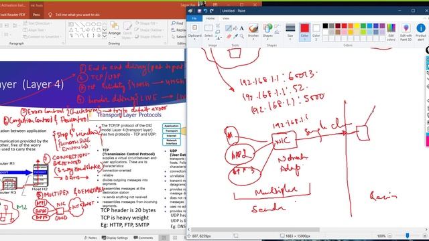
Task: Open the Rotate dropdown in Paint Image group
Action: [x=218, y=38]
